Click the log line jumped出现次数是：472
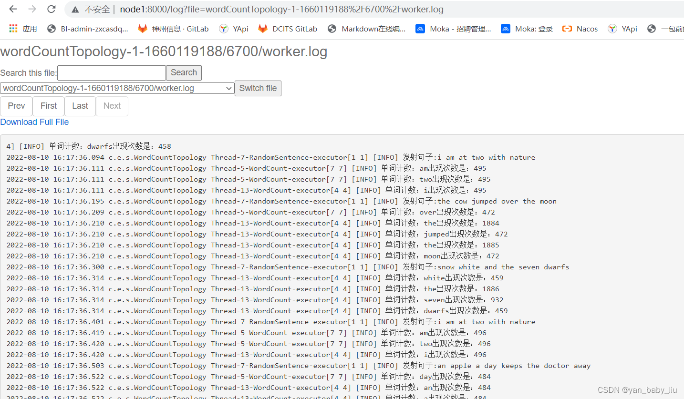 257,234
